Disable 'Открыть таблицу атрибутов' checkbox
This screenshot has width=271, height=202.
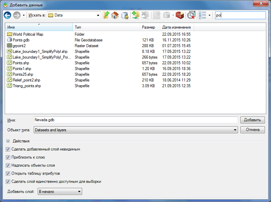[x=8, y=173]
